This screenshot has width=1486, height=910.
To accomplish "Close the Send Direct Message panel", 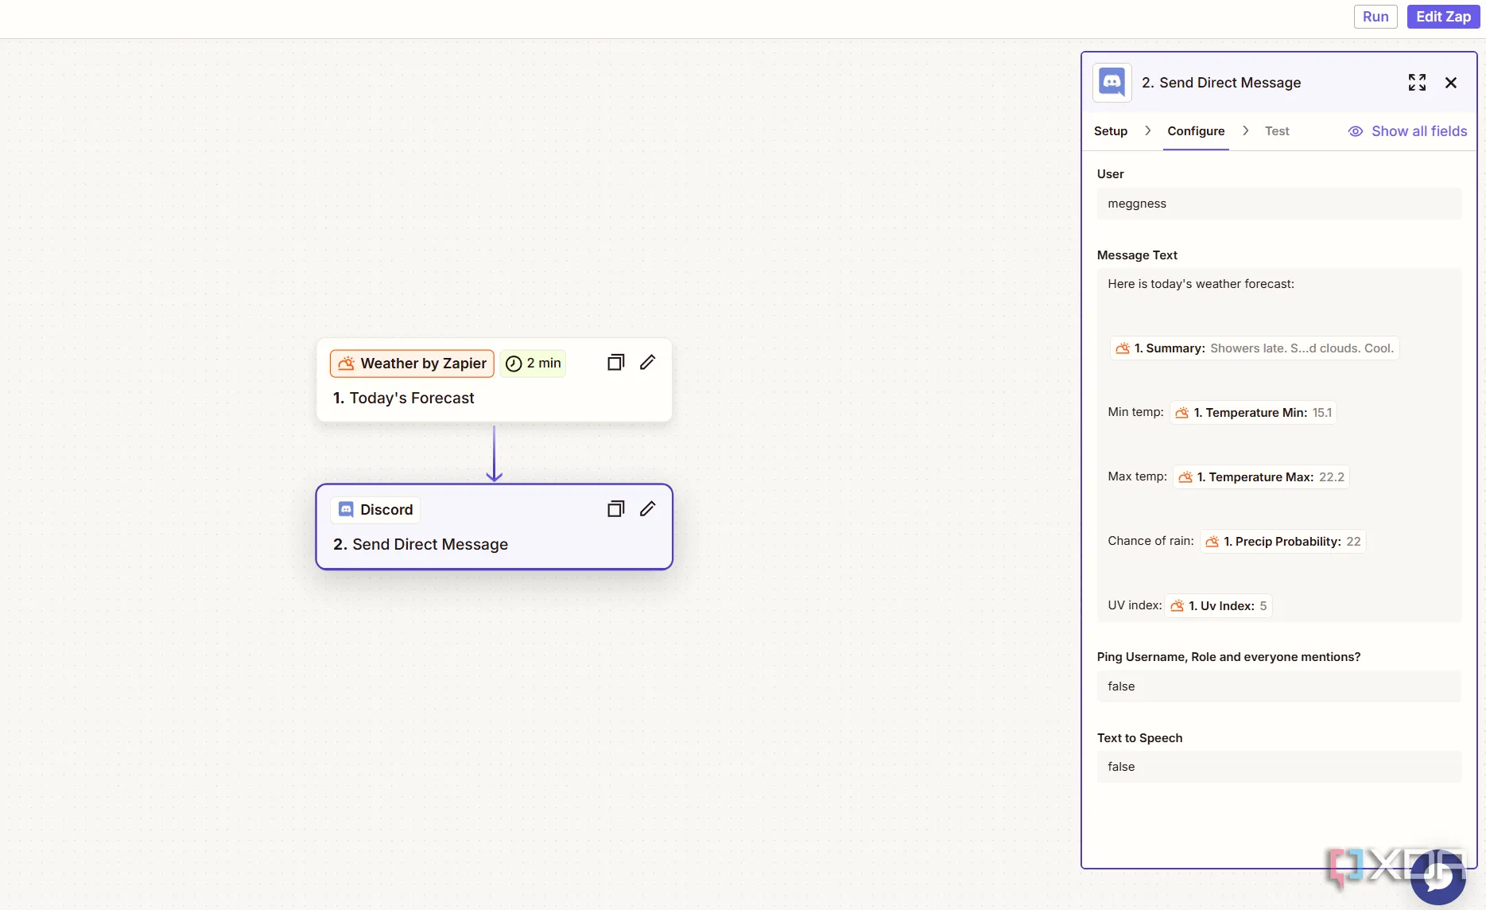I will pyautogui.click(x=1451, y=83).
